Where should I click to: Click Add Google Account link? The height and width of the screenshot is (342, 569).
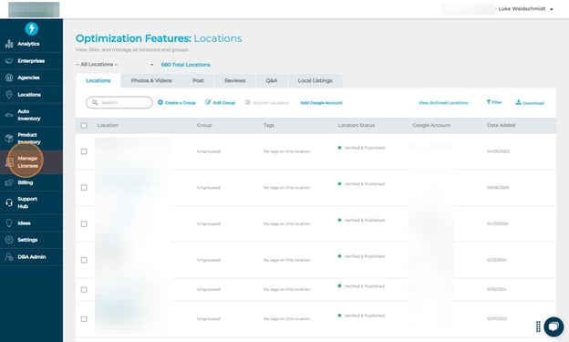321,103
